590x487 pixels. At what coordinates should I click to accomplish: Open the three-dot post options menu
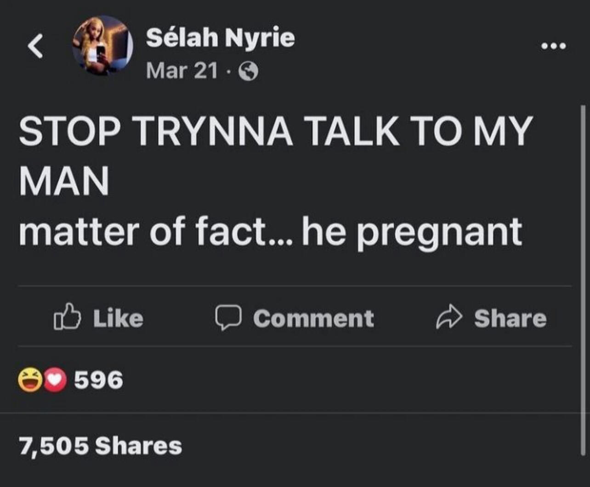(x=554, y=46)
